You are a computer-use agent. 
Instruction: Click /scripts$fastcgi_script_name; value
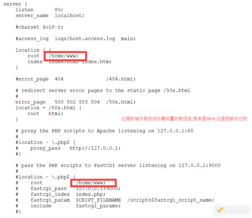(x=170, y=200)
